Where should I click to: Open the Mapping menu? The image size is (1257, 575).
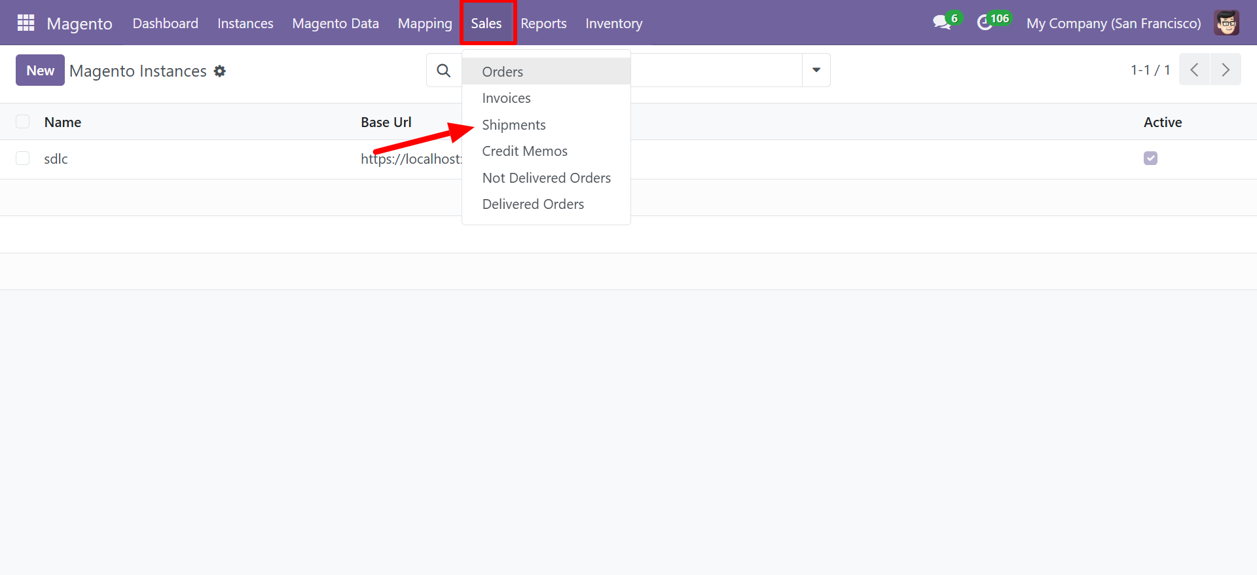[425, 23]
